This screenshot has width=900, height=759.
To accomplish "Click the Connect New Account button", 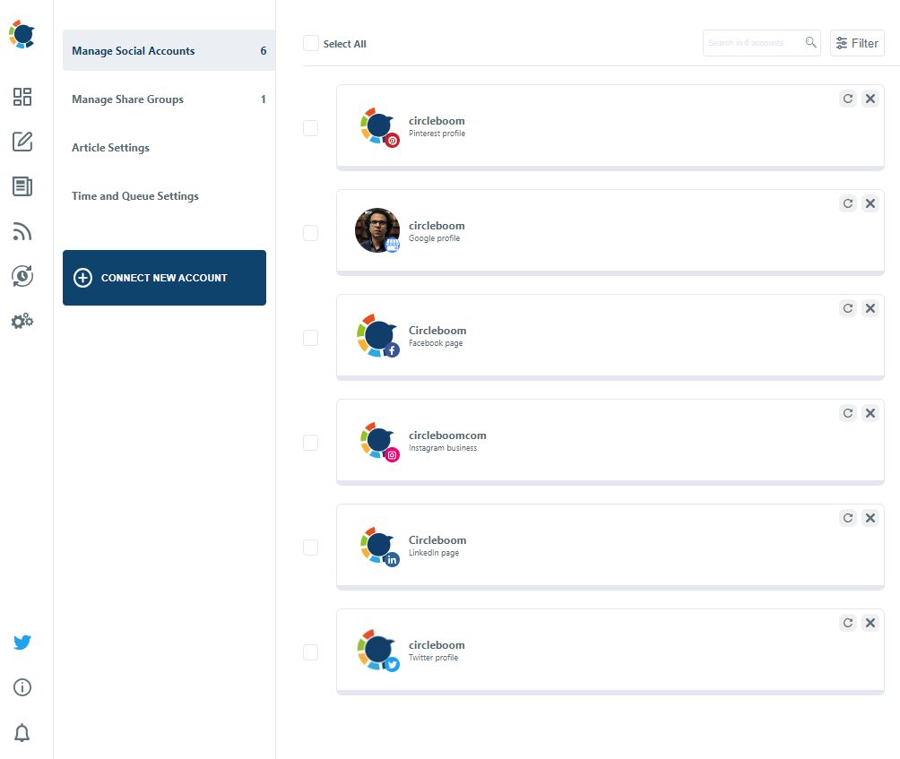I will (x=164, y=278).
